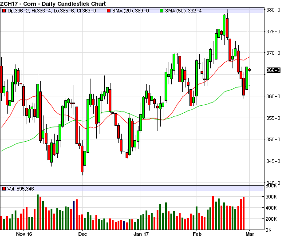Click the 0K volume axis label

click(x=268, y=230)
